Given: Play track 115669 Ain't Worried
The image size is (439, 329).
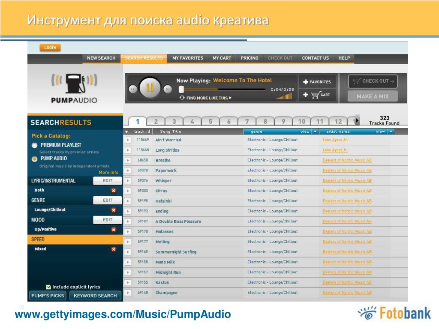Looking at the screenshot, I should [128, 140].
